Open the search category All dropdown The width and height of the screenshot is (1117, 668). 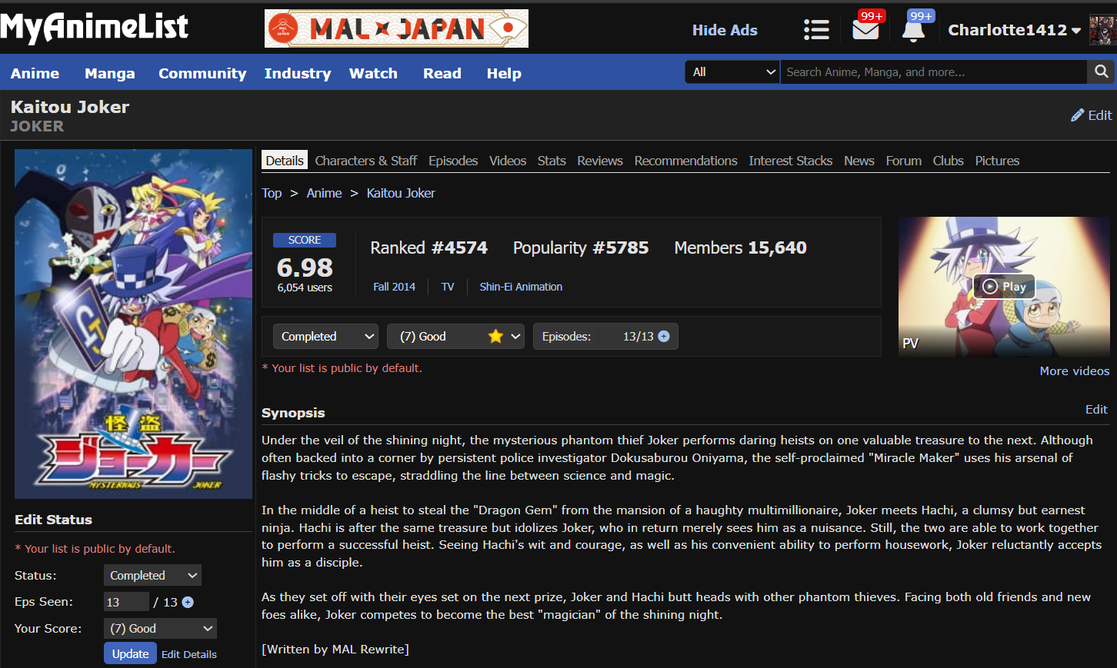(732, 71)
